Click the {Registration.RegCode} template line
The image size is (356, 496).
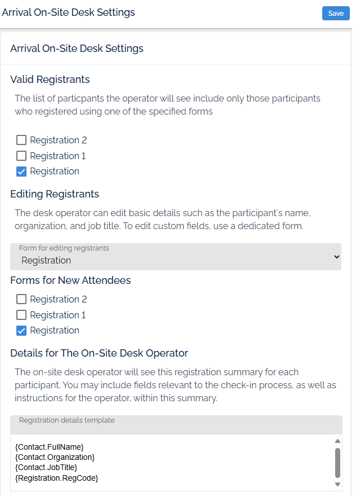click(57, 478)
